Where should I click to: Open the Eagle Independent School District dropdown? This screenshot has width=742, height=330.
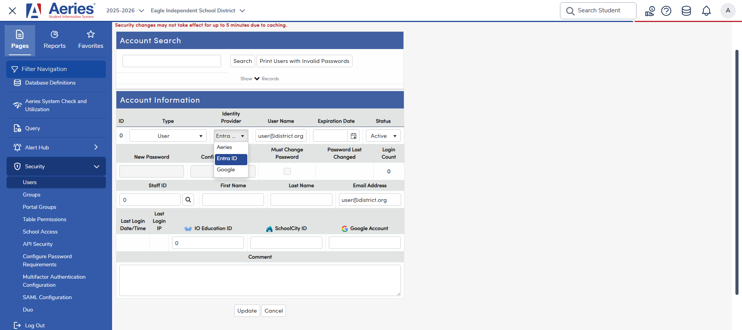198,10
